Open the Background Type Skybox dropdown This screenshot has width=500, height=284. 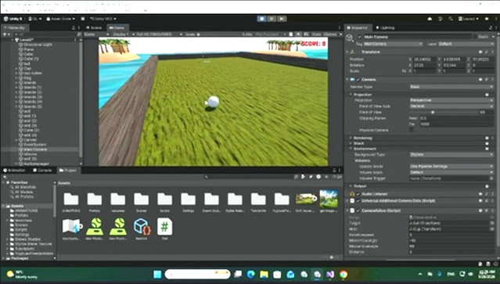(451, 154)
